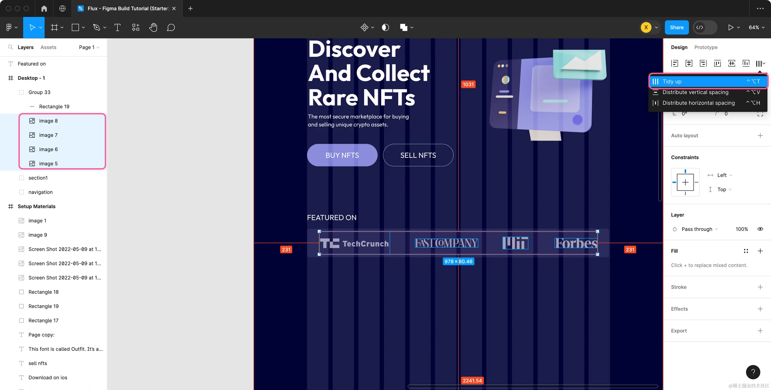
Task: Expand the Page 1 dropdown
Action: (x=89, y=47)
